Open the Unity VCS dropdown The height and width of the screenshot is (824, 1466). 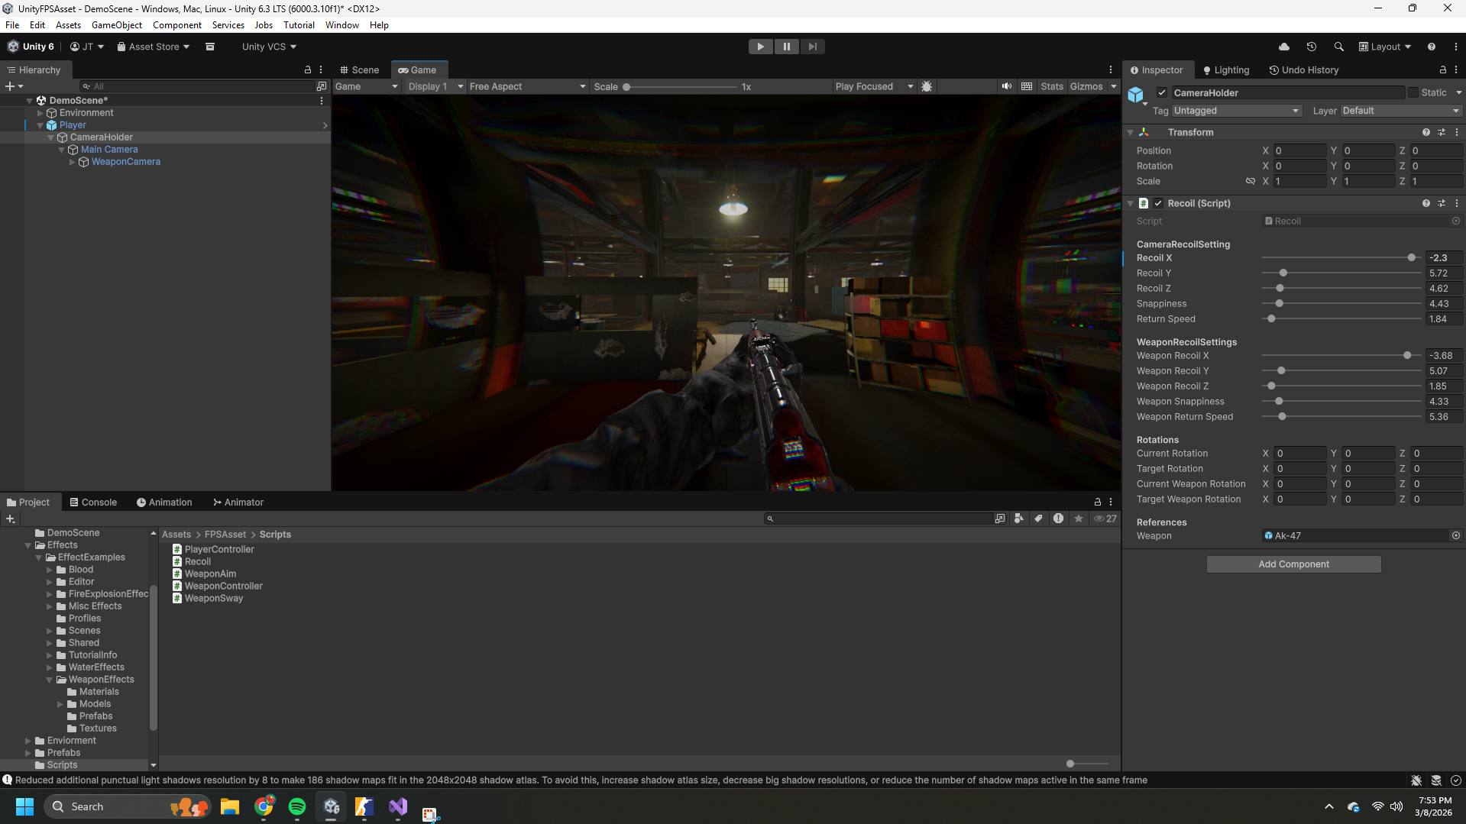[269, 47]
